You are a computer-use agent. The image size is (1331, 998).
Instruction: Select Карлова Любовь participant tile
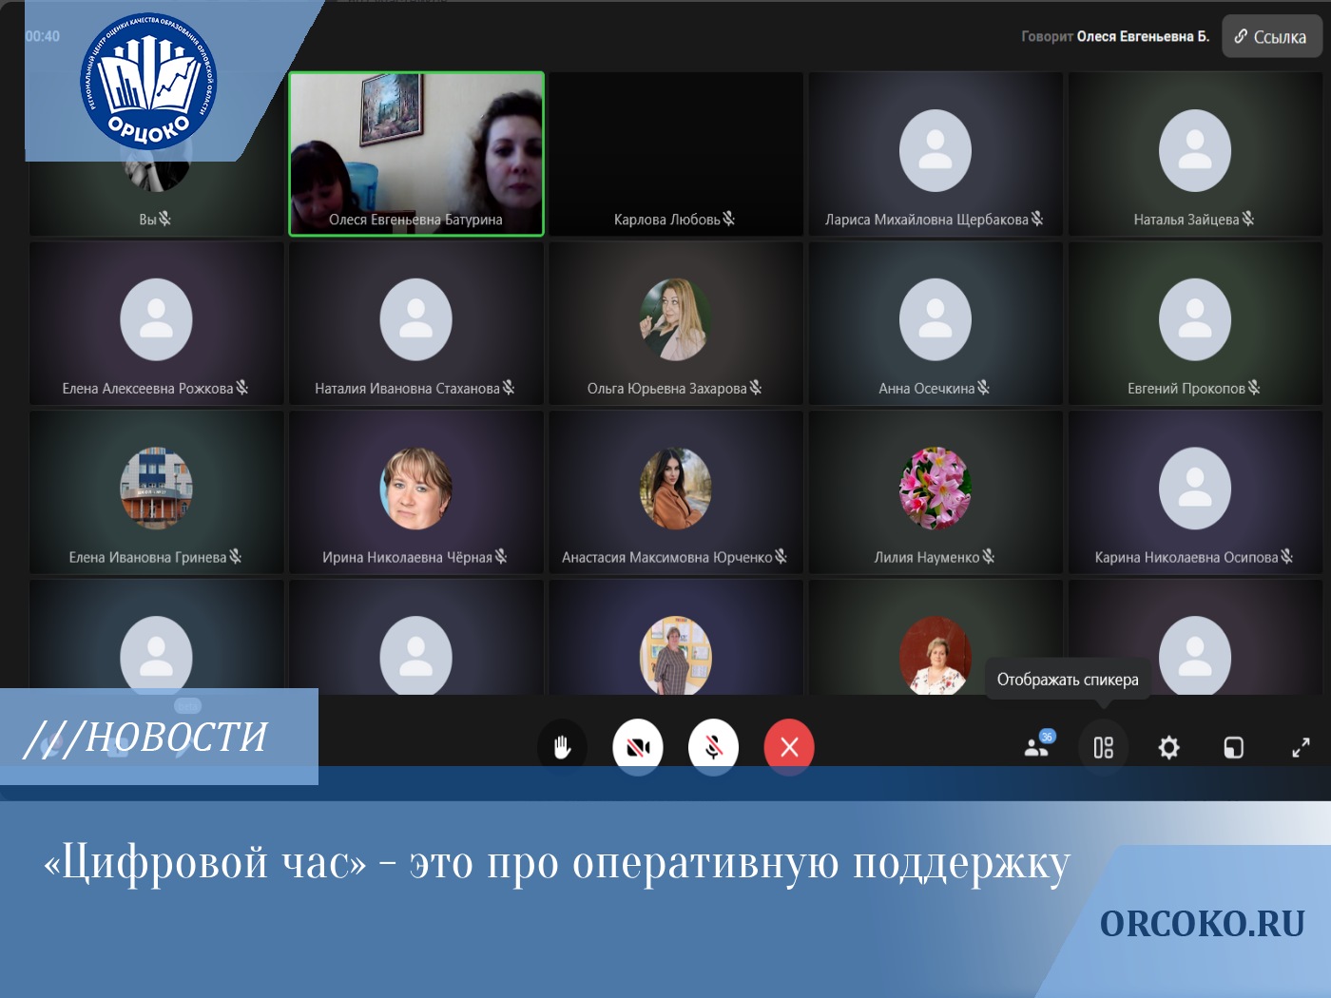[675, 153]
